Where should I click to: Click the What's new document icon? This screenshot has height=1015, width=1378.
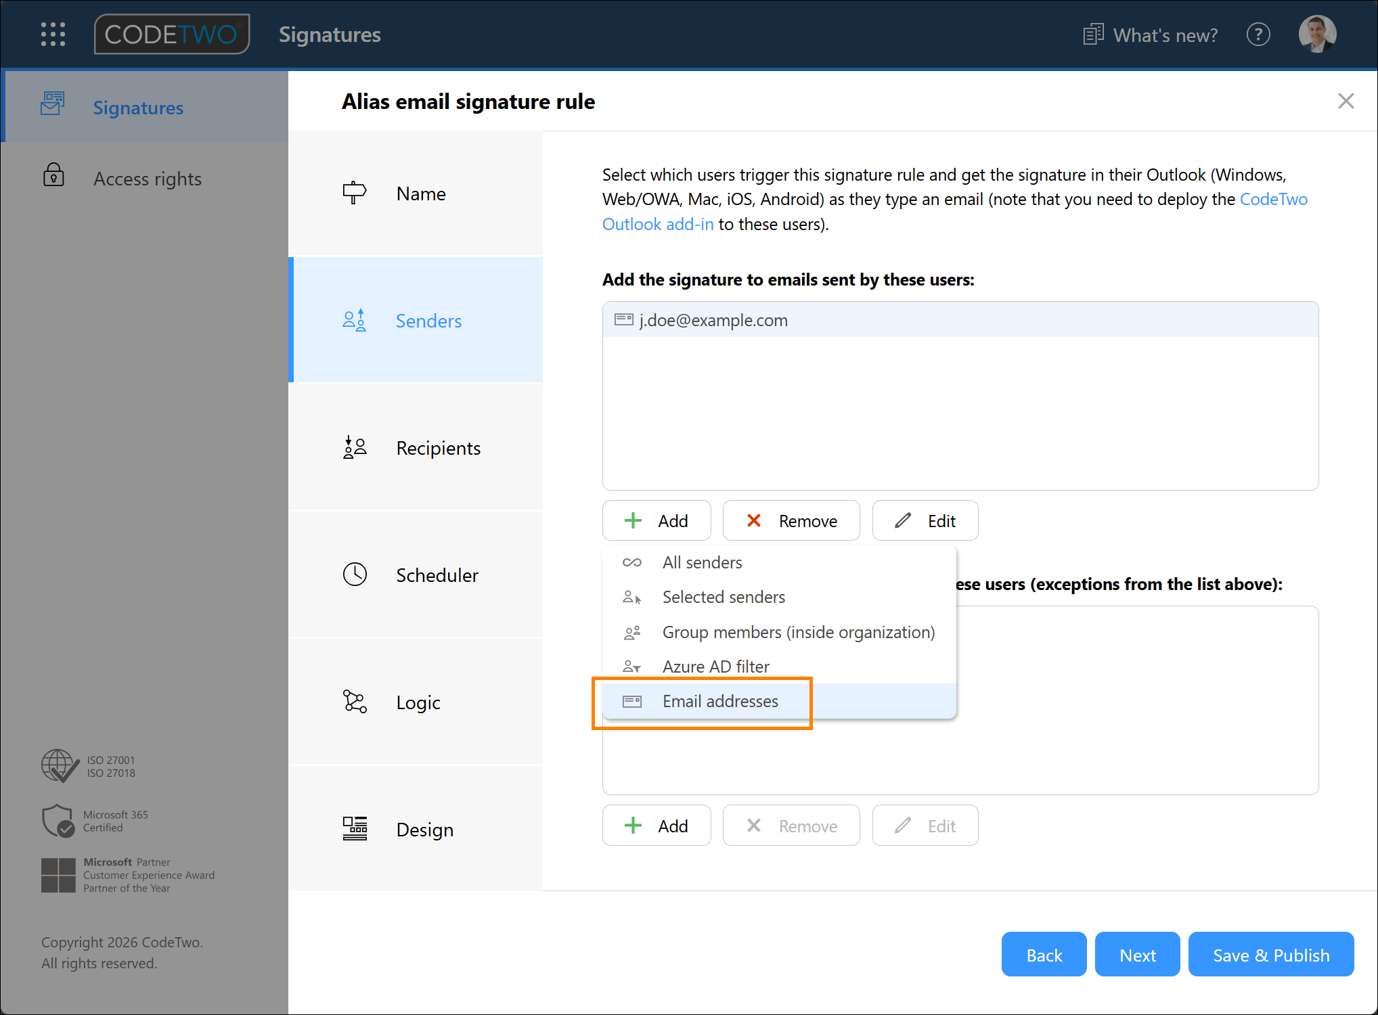point(1093,35)
